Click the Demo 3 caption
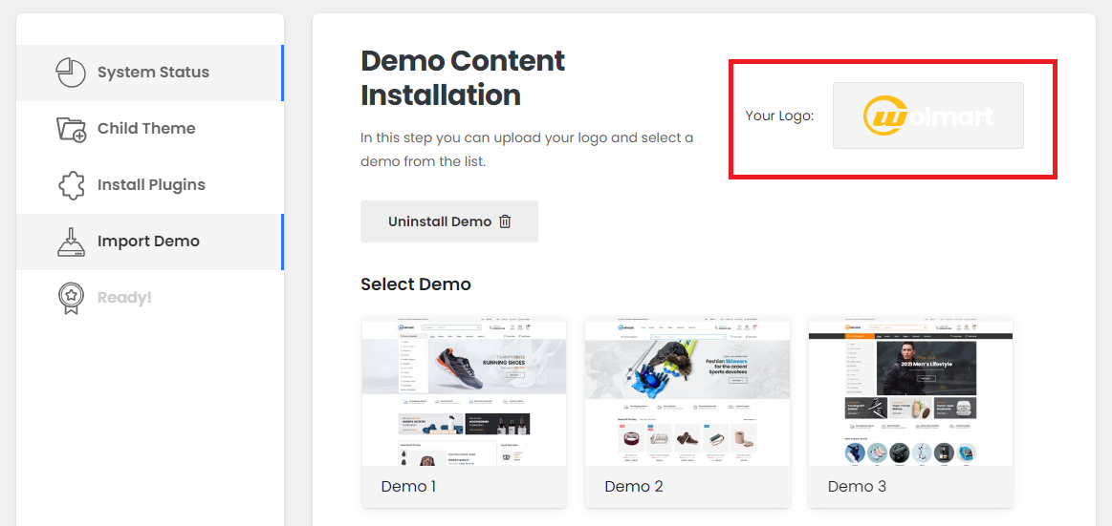This screenshot has width=1112, height=526. pyautogui.click(x=857, y=486)
